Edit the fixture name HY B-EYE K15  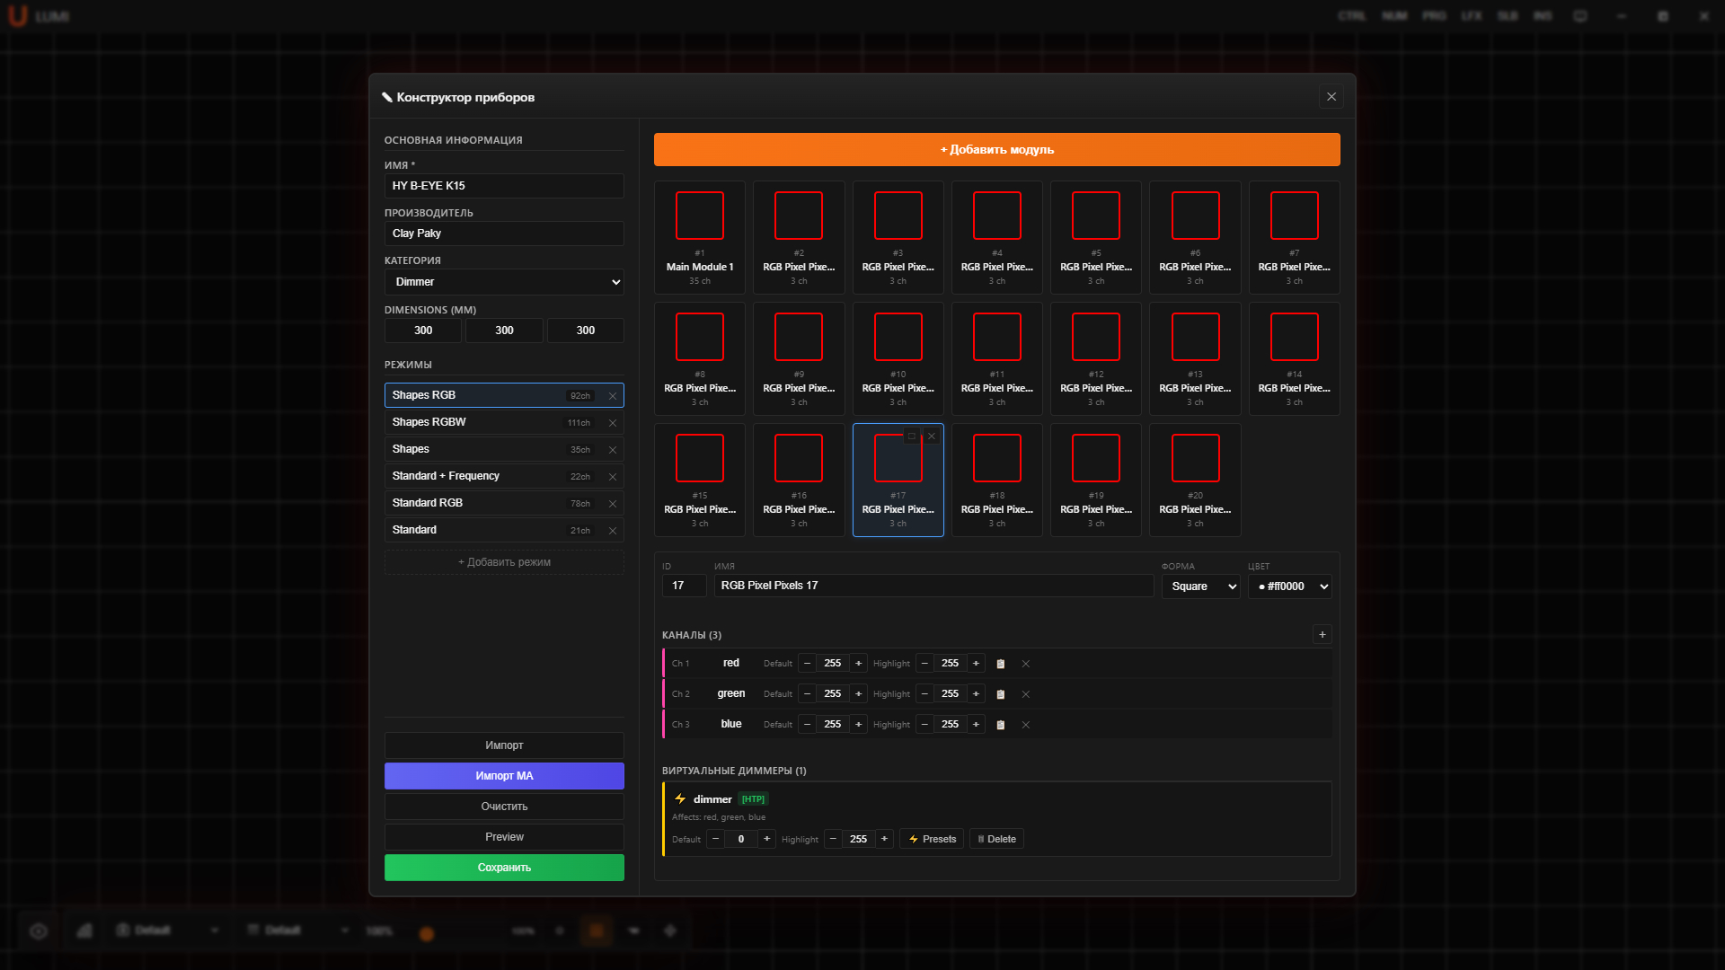tap(504, 186)
